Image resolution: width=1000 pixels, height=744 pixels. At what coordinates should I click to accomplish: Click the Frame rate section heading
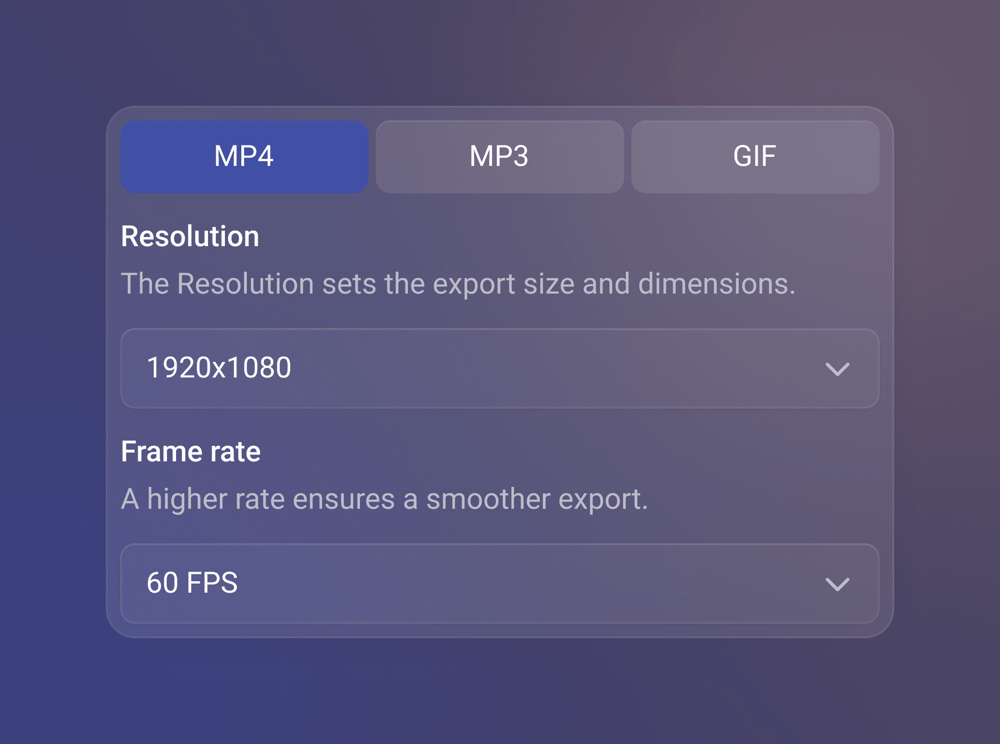[x=191, y=452]
